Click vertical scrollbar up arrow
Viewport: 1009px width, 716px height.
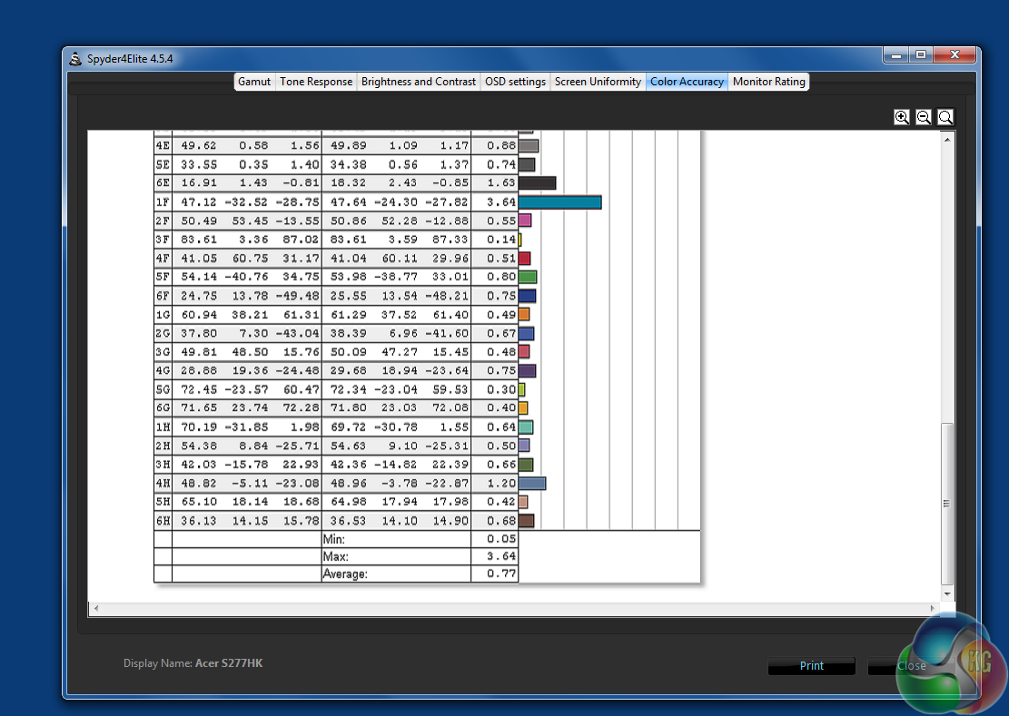pyautogui.click(x=947, y=140)
